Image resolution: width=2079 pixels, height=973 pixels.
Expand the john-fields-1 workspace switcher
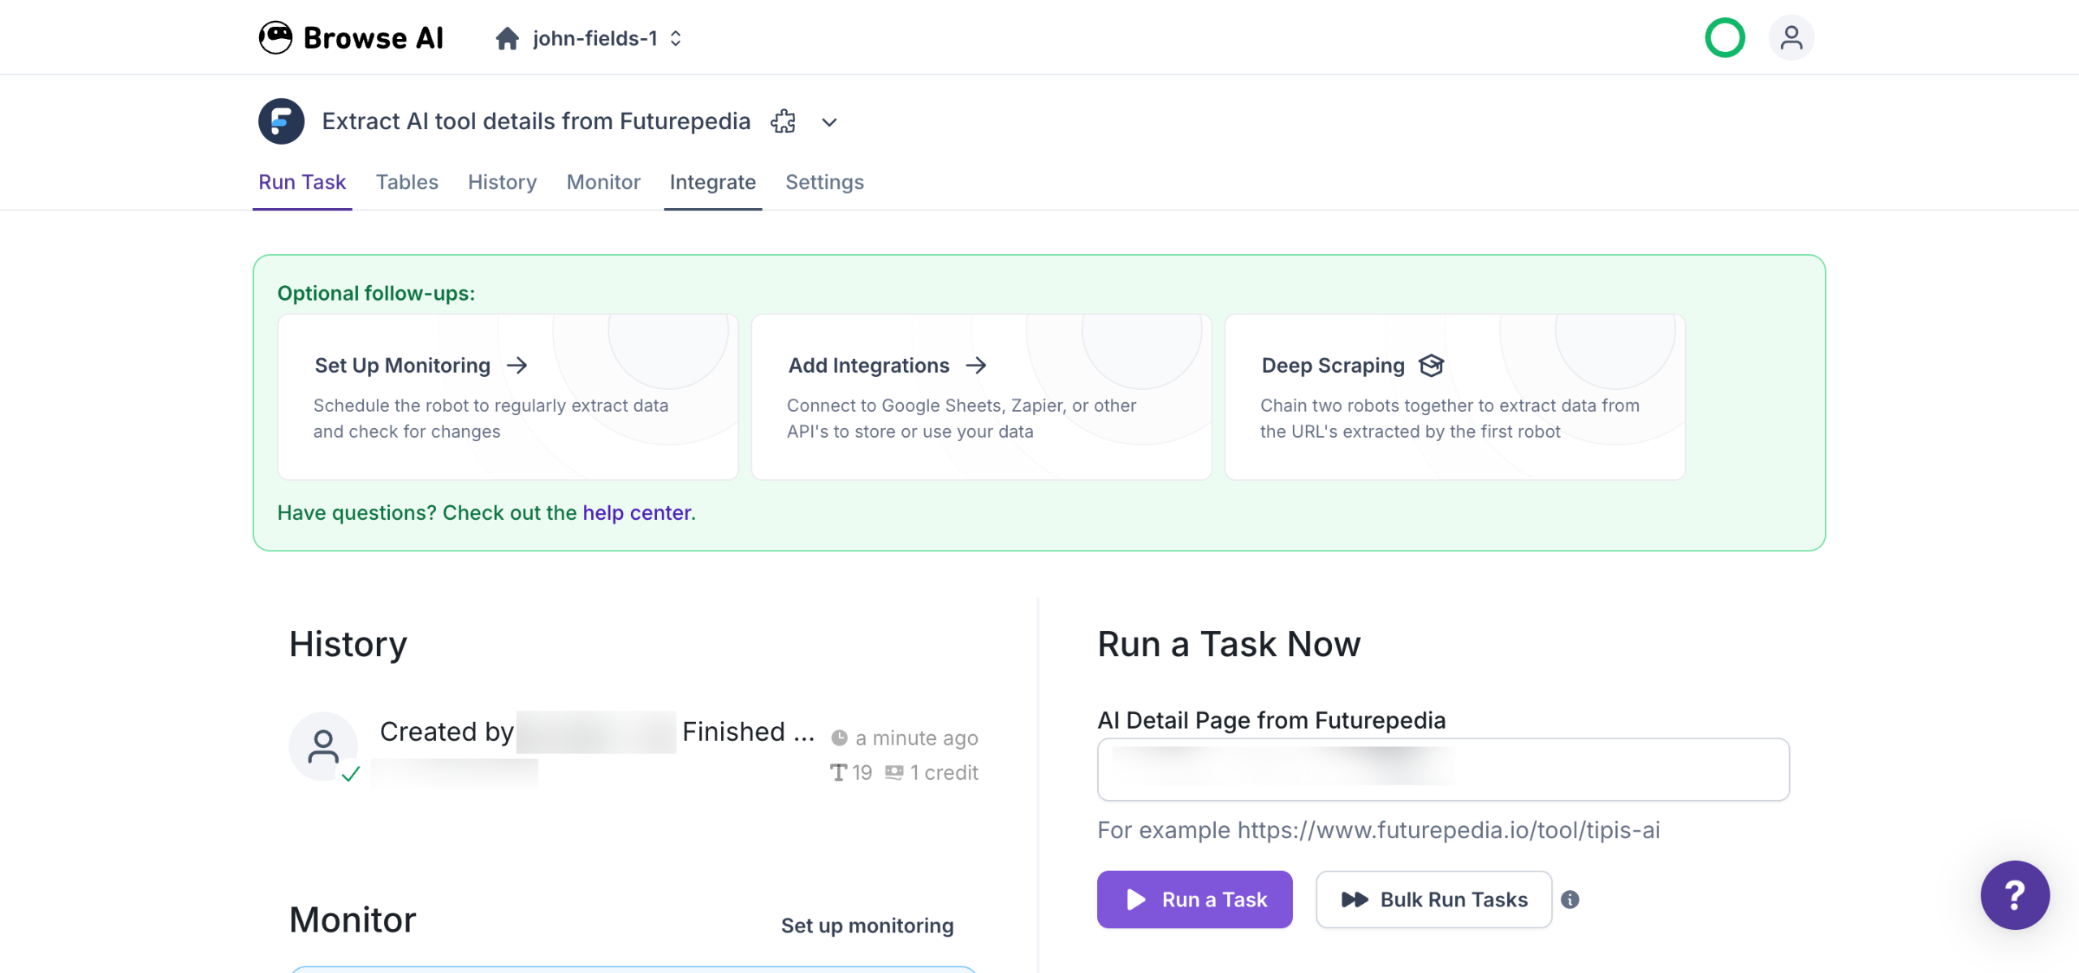607,38
